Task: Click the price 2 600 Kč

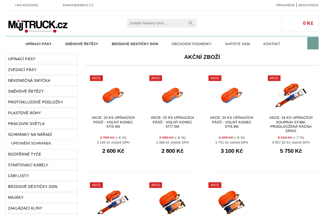Action: point(113,151)
